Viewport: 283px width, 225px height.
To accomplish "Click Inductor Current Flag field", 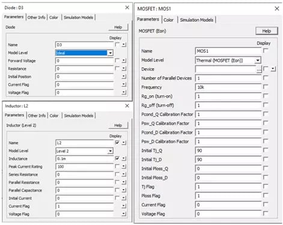I will (x=84, y=206).
